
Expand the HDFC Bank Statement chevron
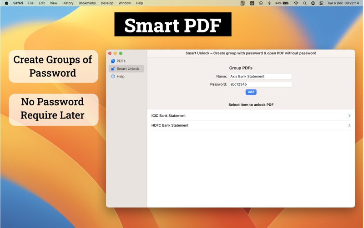349,125
